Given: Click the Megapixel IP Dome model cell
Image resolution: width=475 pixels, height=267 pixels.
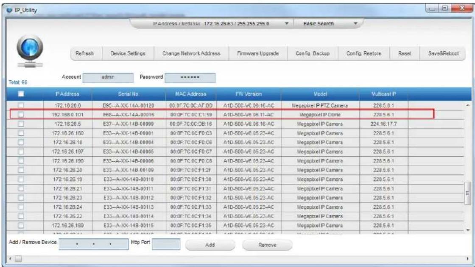Looking at the screenshot, I should (320, 115).
